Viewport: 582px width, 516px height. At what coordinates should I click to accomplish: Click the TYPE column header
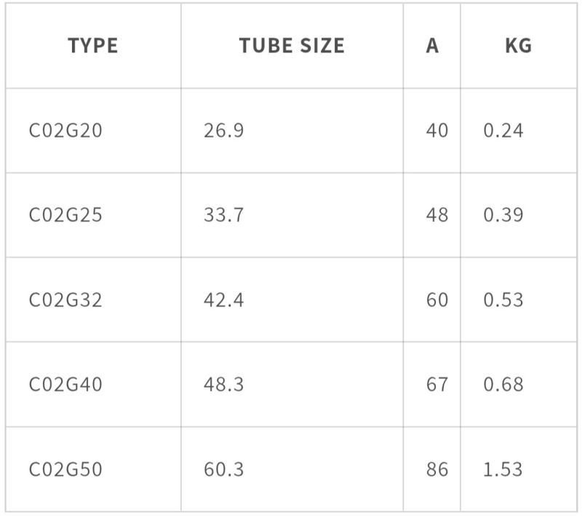[x=92, y=46]
